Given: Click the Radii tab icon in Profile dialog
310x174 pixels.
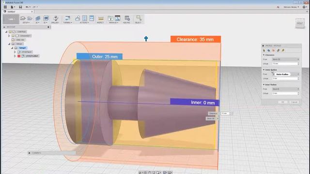Looking at the screenshot, I should coord(273,50).
